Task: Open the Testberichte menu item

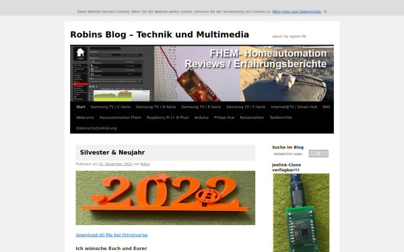Action: 281,118
